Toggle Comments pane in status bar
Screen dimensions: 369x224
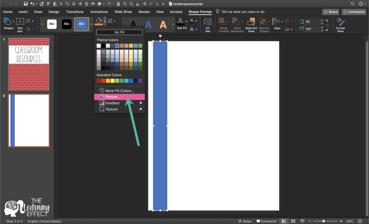coord(267,221)
